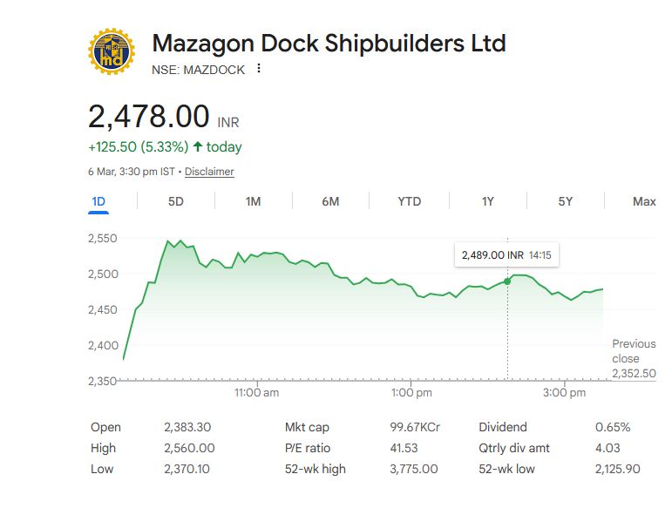
Task: Select the 1D time range tab
Action: 98,201
